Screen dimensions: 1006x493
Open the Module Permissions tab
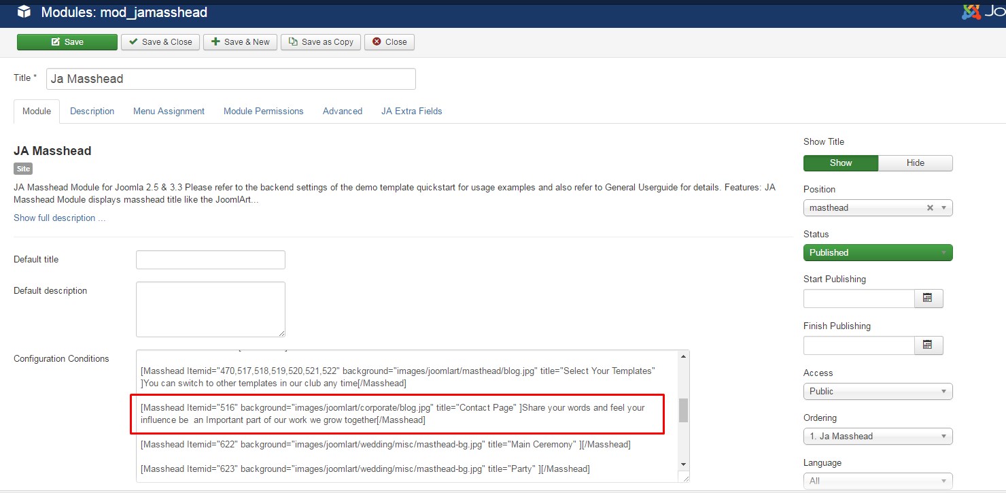coord(264,112)
